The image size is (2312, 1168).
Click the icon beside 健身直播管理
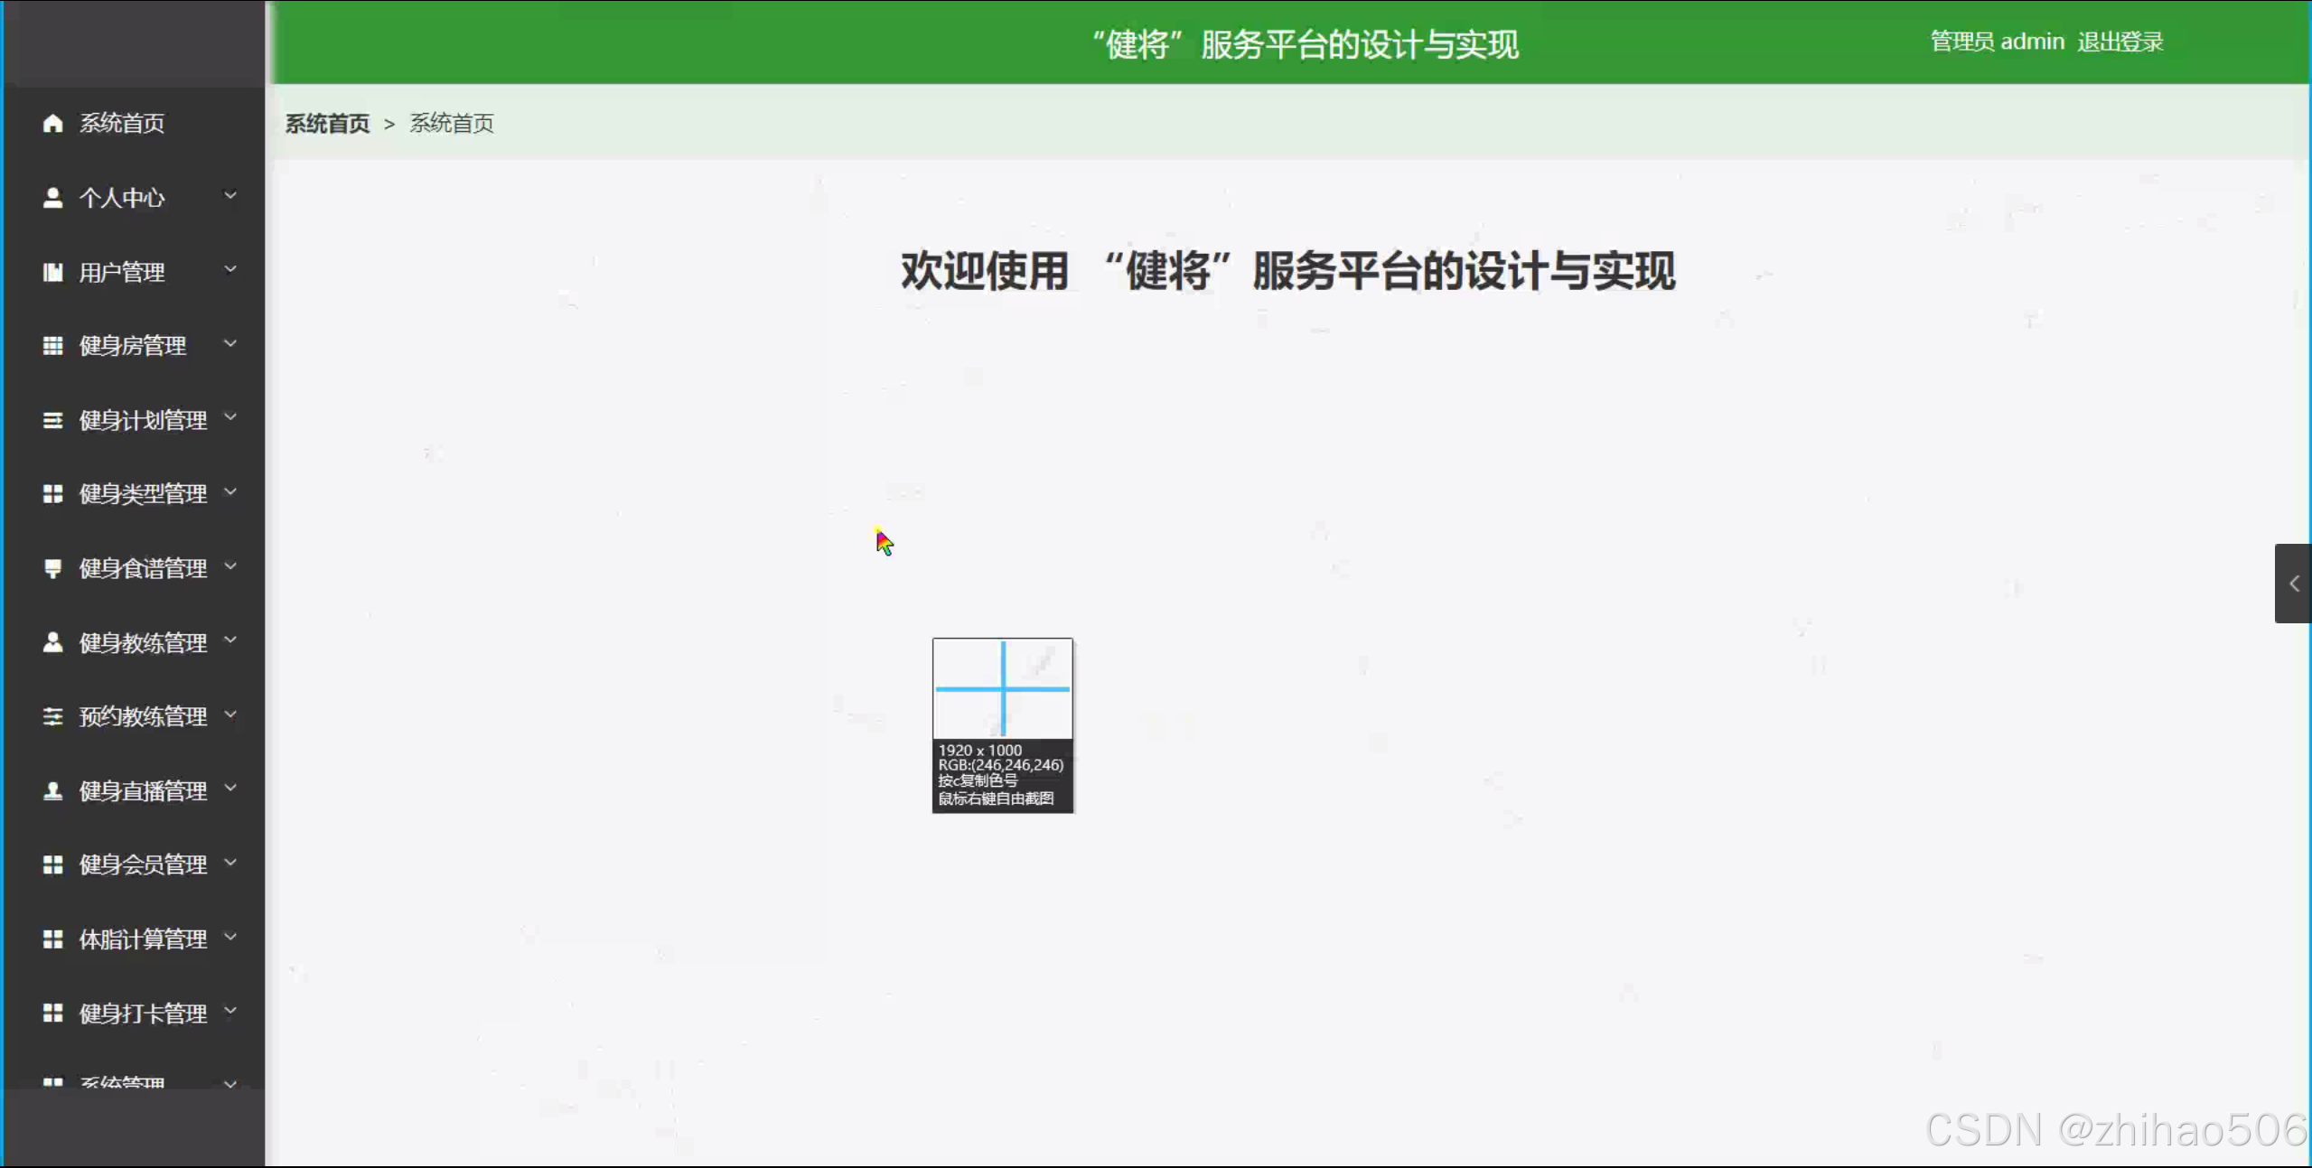pyautogui.click(x=52, y=791)
